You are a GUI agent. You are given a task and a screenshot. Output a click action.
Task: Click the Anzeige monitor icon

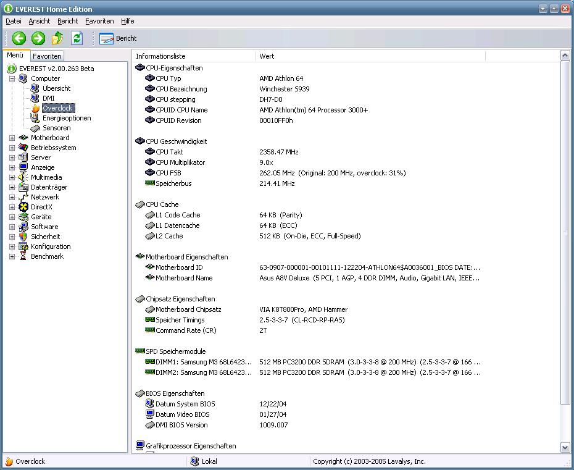(23, 167)
